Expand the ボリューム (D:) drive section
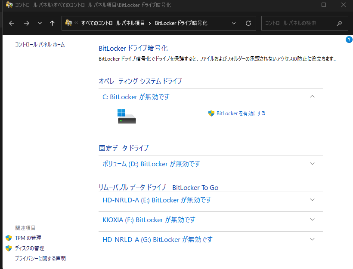Viewport: 353px width, 269px height. click(x=313, y=164)
